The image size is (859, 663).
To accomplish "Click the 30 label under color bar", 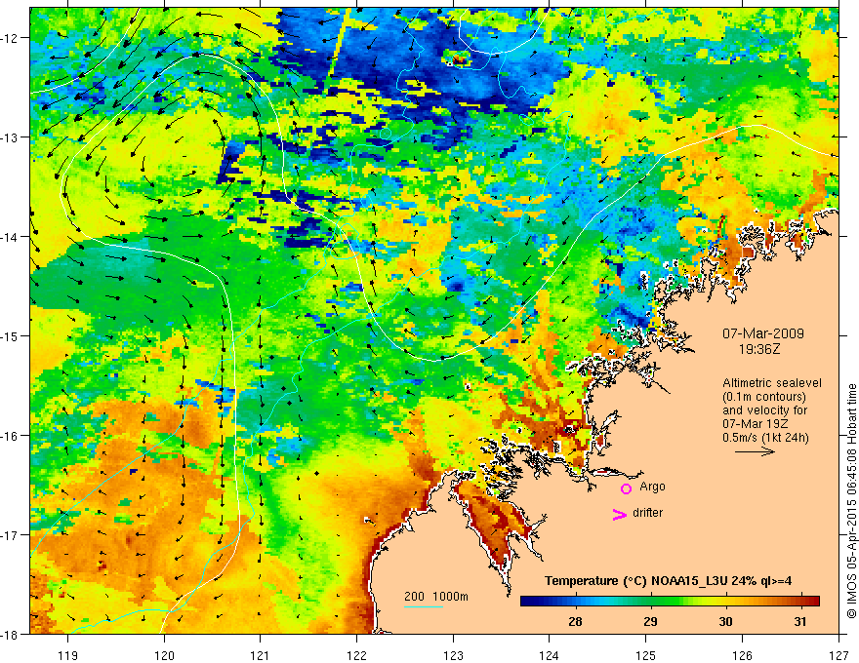I will [x=725, y=622].
